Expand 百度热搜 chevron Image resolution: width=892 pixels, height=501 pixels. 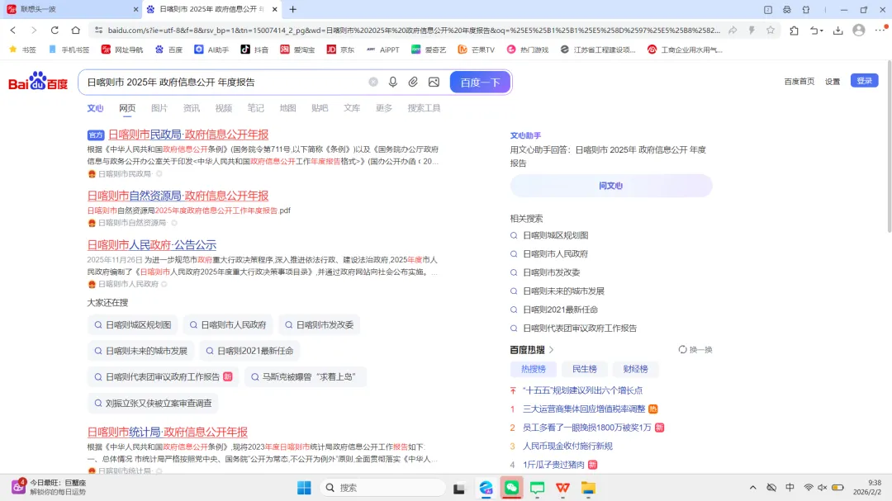[x=551, y=350]
